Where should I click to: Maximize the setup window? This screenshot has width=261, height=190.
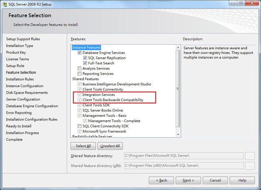tap(241, 3)
